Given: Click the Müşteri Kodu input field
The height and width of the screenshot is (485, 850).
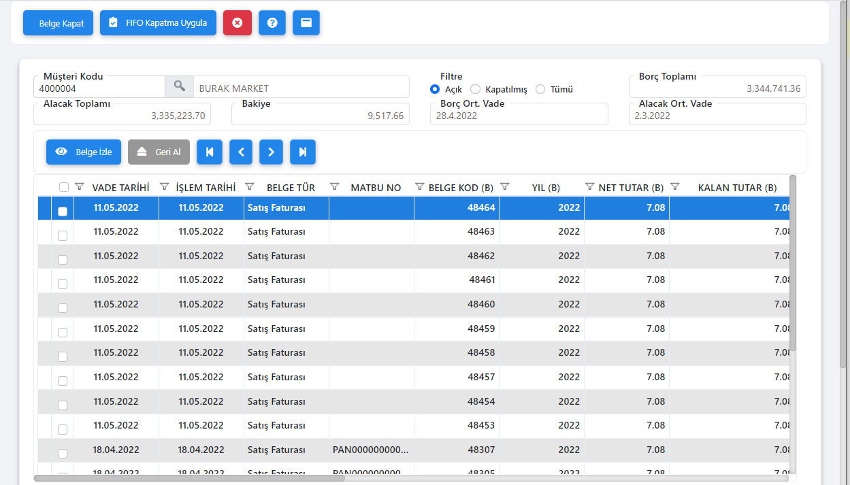Looking at the screenshot, I should [99, 88].
